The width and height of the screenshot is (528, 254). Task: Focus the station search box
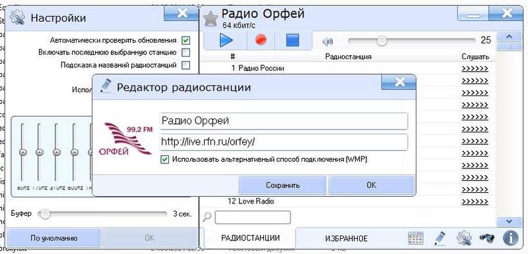click(253, 217)
